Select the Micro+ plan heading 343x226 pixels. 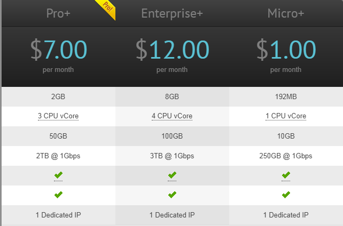pyautogui.click(x=286, y=13)
